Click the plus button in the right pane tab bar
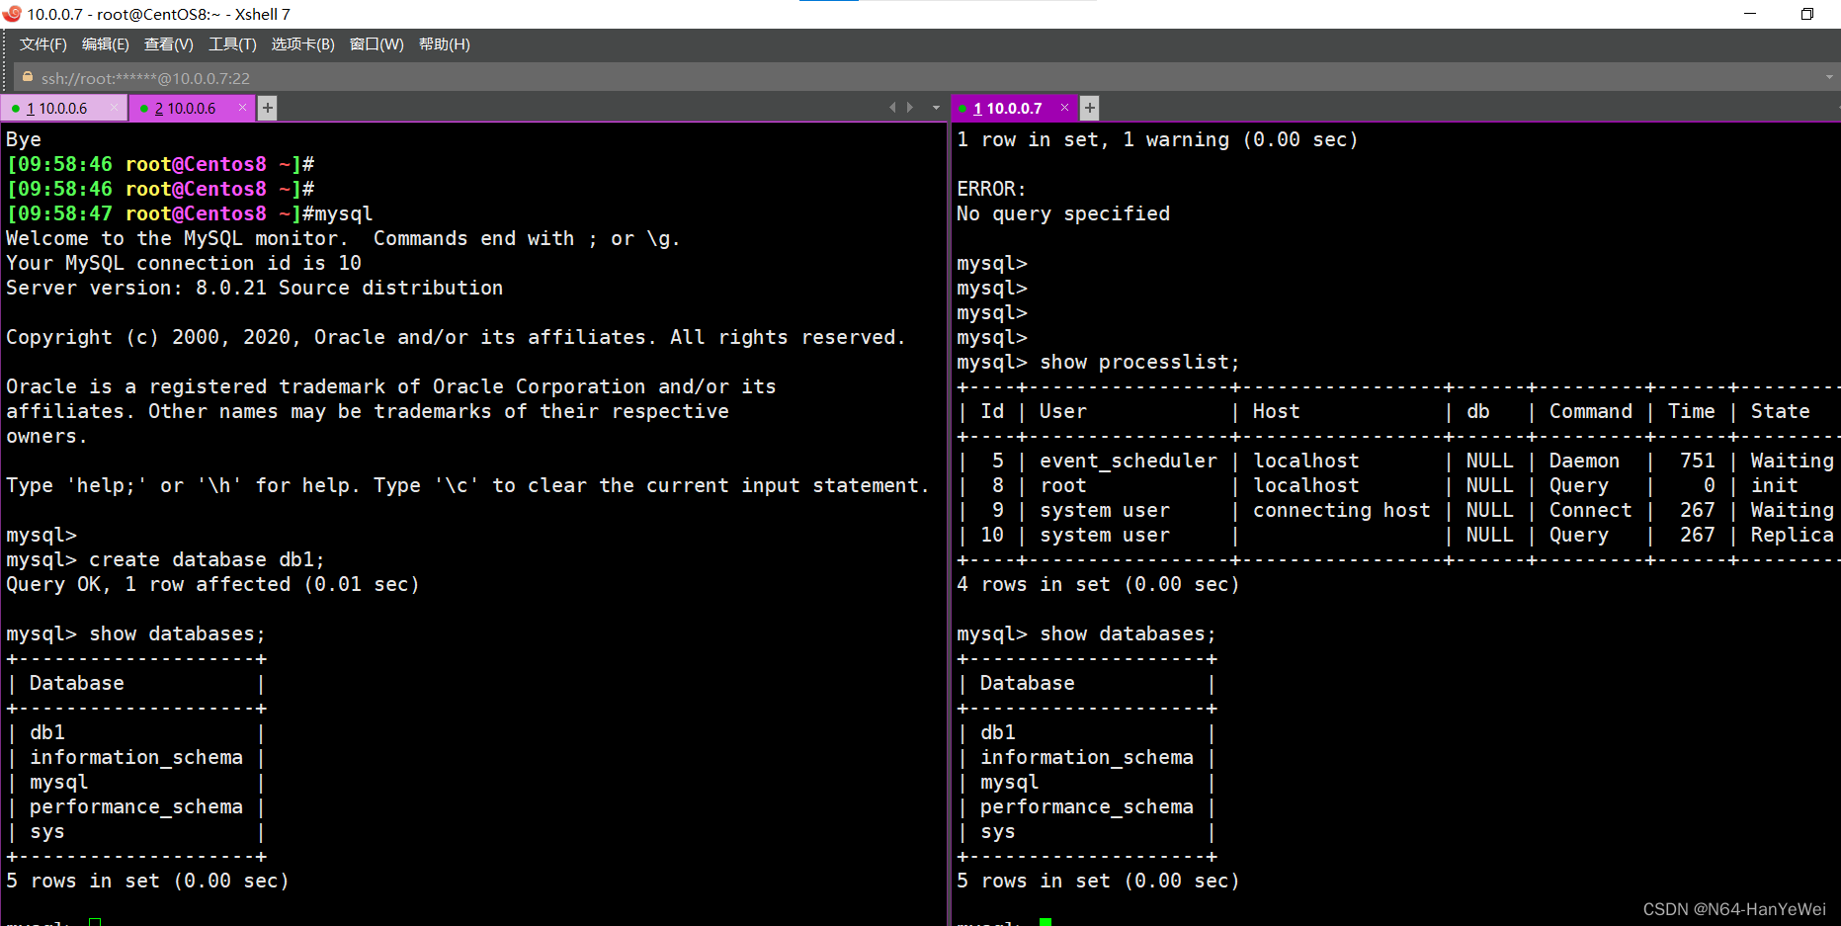 pyautogui.click(x=1088, y=108)
